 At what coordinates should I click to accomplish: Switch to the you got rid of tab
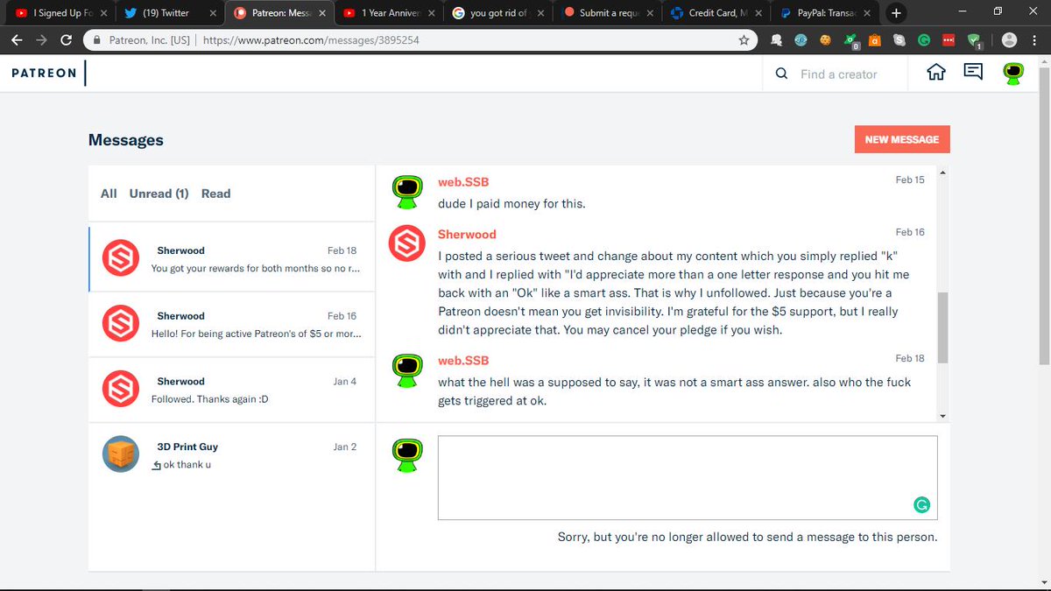pyautogui.click(x=499, y=13)
